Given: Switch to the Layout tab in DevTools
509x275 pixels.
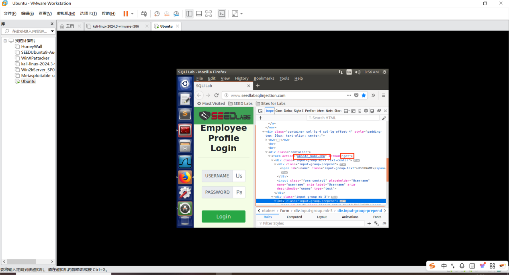Looking at the screenshot, I should 322,217.
